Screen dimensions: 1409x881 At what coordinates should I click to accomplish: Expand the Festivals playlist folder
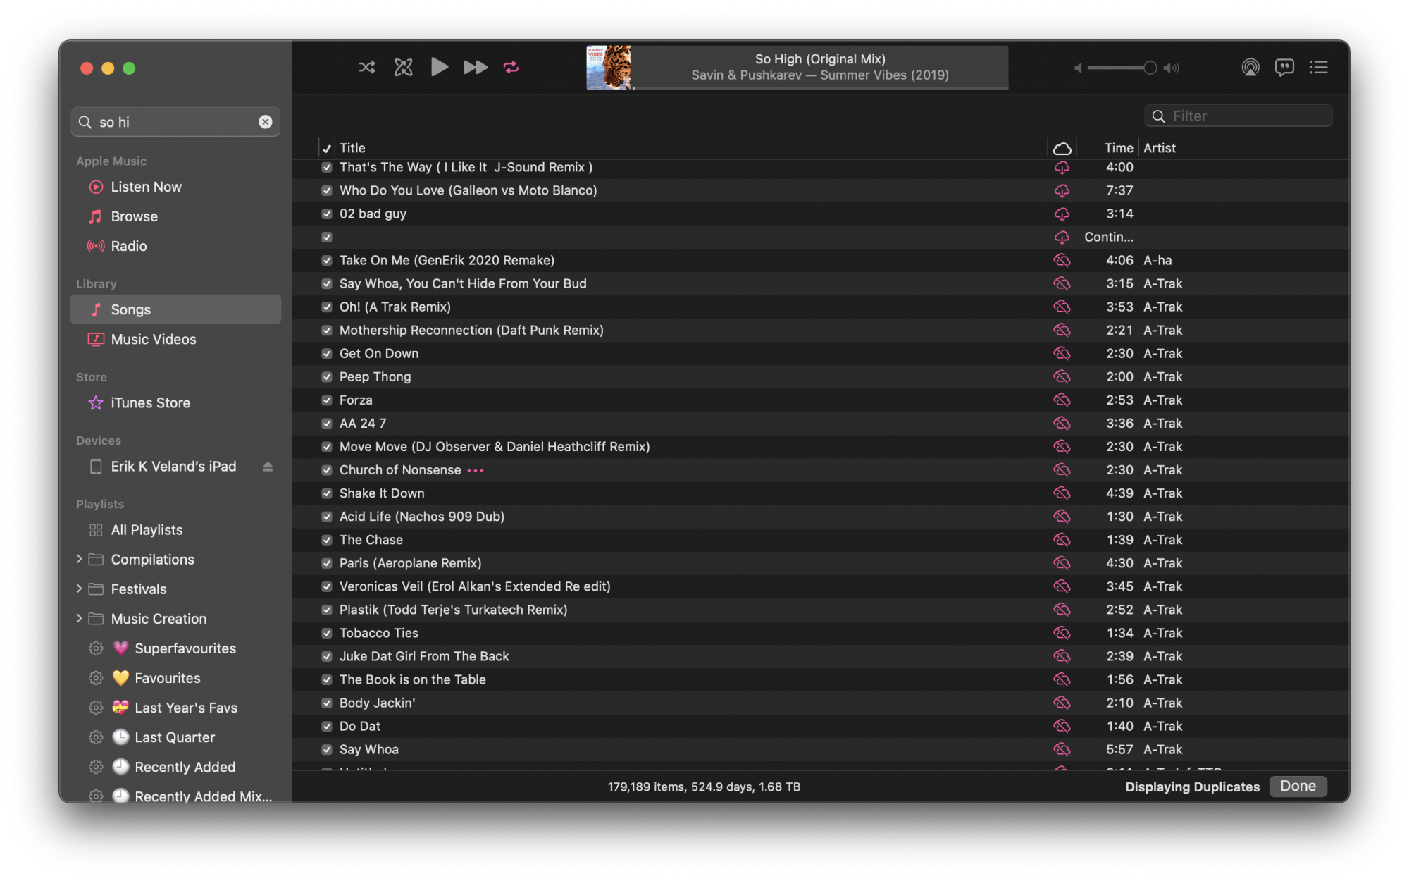click(79, 589)
